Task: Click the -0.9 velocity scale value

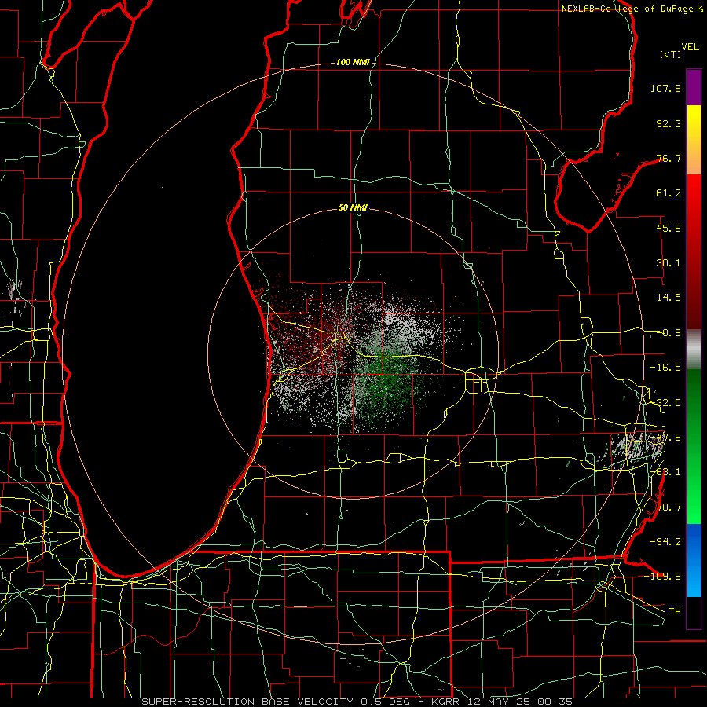Action: tap(671, 333)
